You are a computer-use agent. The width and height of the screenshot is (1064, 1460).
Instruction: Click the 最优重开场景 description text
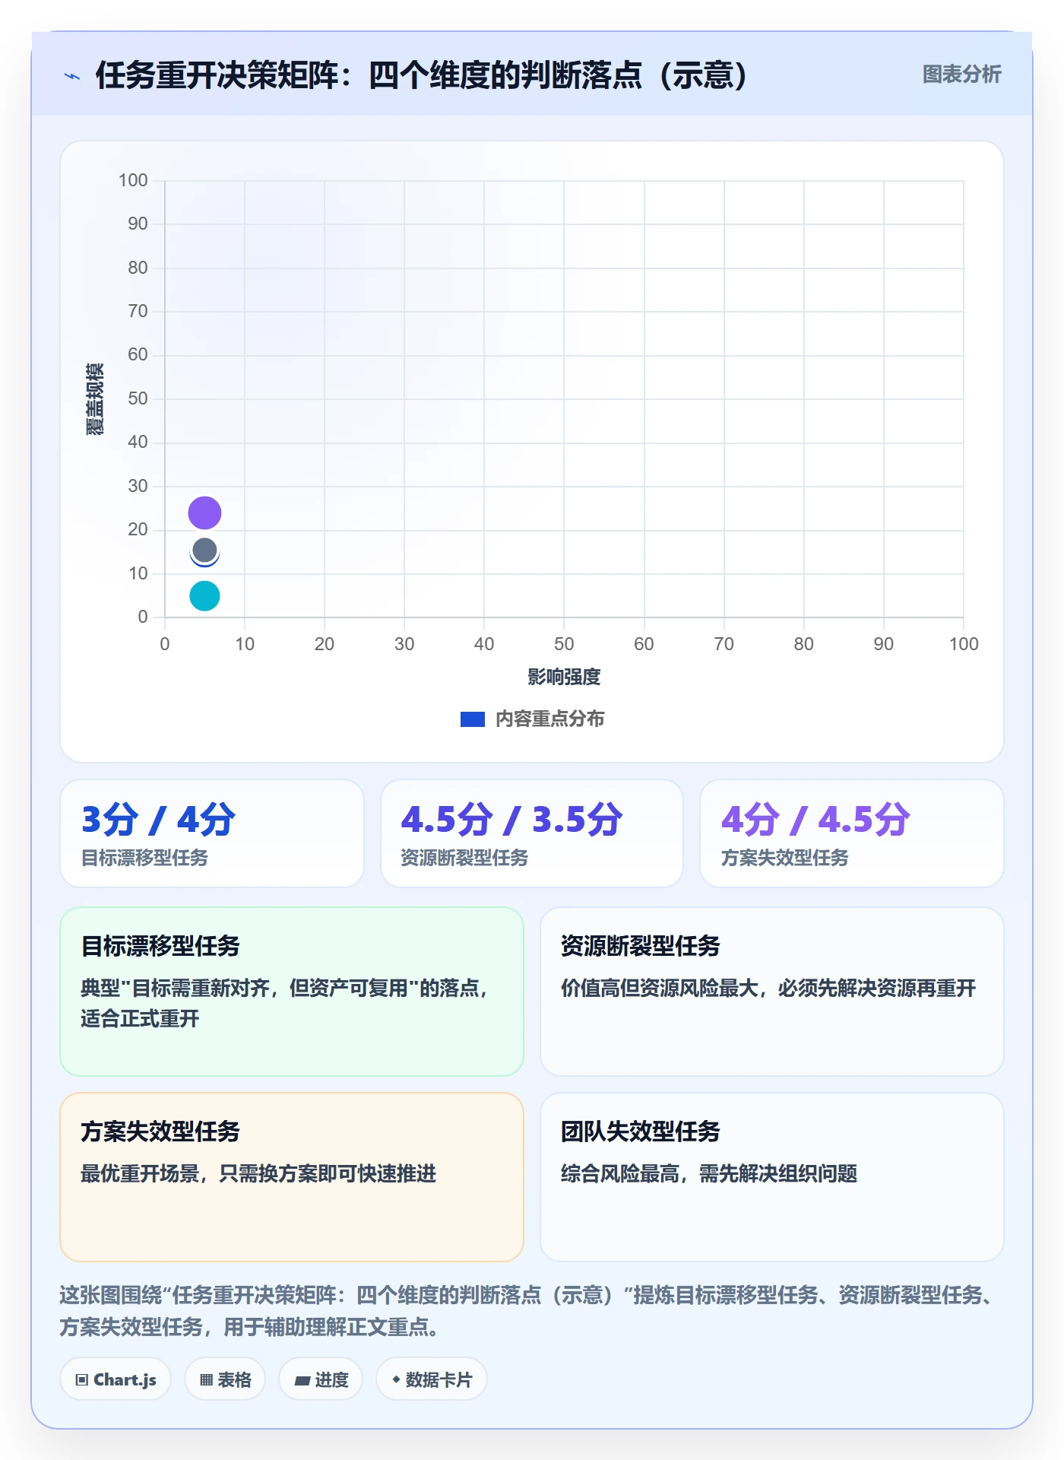click(258, 1173)
